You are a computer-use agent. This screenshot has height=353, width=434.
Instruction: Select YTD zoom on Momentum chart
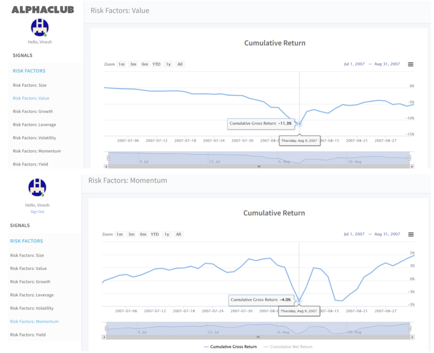pyautogui.click(x=155, y=234)
